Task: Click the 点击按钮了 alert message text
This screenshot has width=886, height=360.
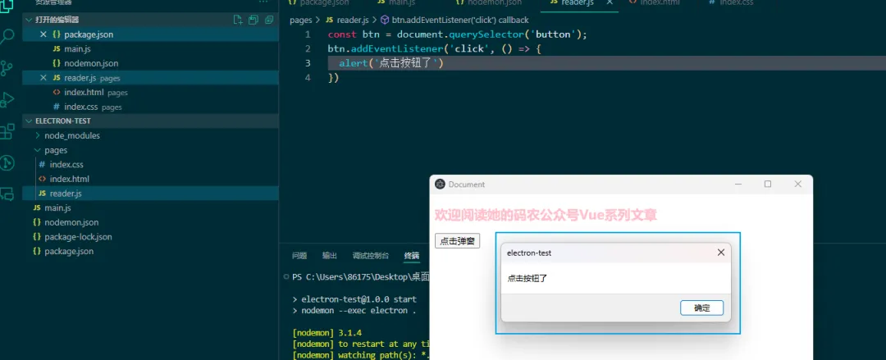Action: tap(527, 278)
